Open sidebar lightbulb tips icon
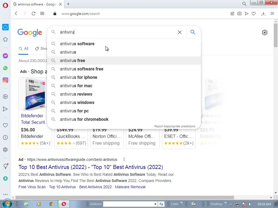Viewport: 278px width, 208px height. coord(6,166)
